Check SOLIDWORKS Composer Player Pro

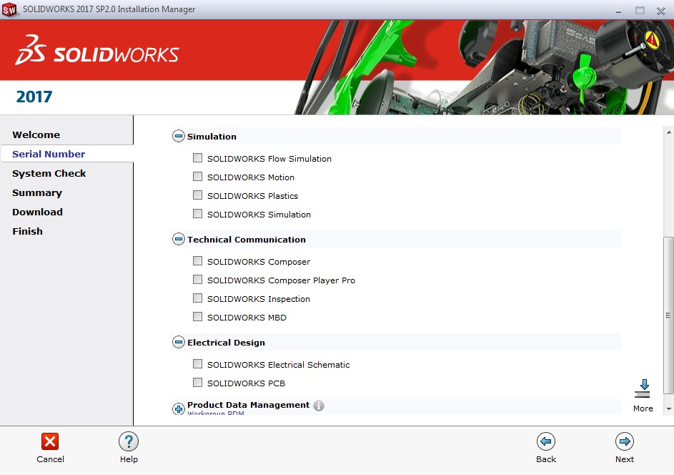(198, 279)
